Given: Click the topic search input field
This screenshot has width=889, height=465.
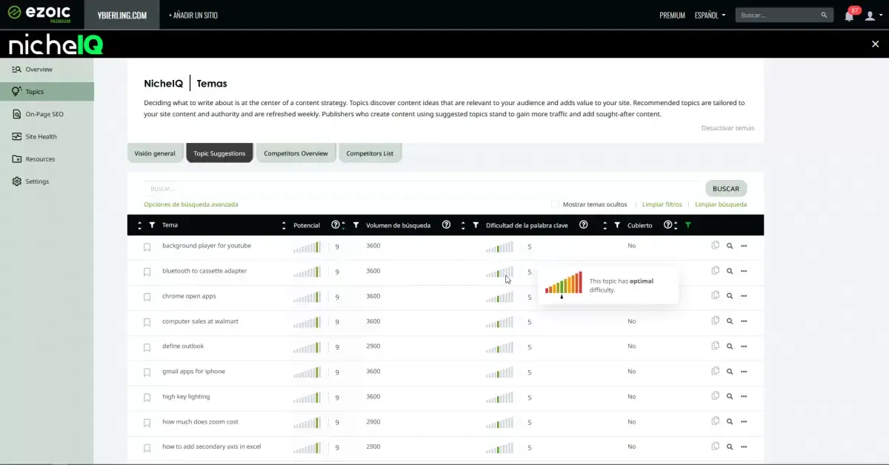Looking at the screenshot, I should 421,189.
